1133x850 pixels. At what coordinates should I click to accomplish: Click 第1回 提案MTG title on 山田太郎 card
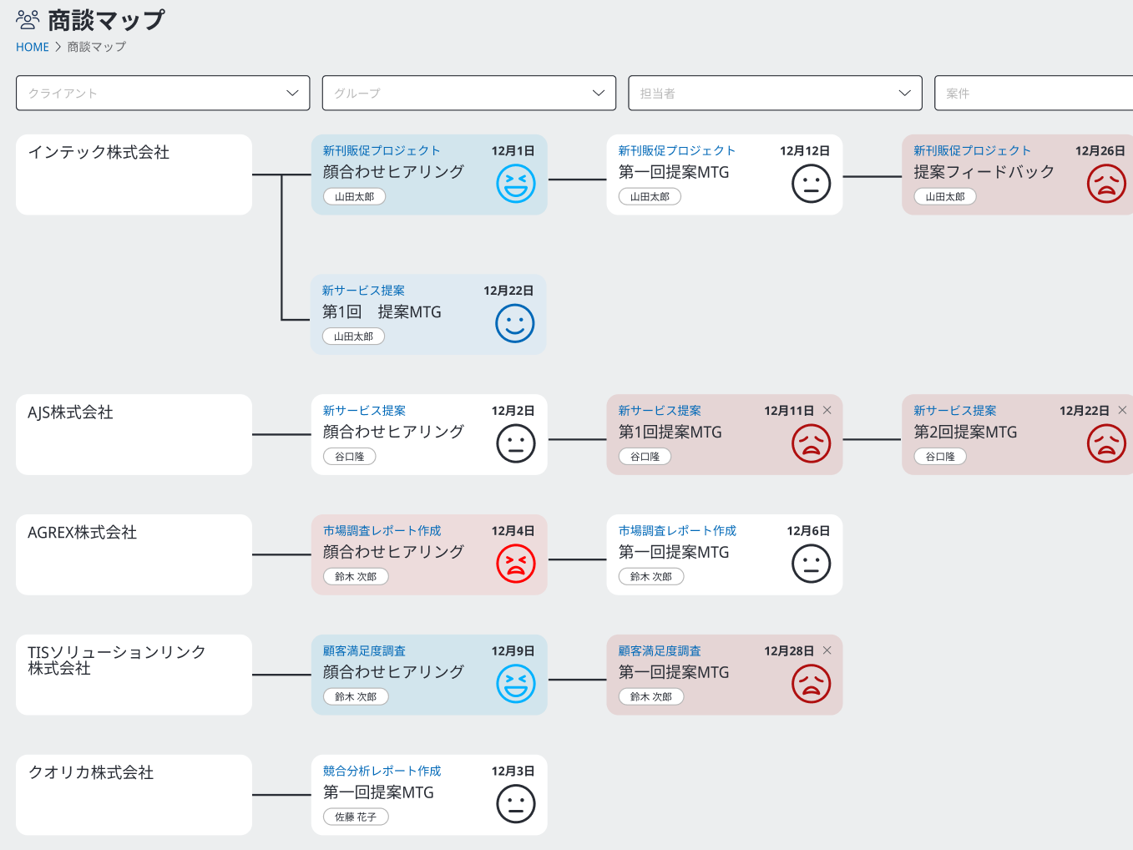tap(382, 312)
